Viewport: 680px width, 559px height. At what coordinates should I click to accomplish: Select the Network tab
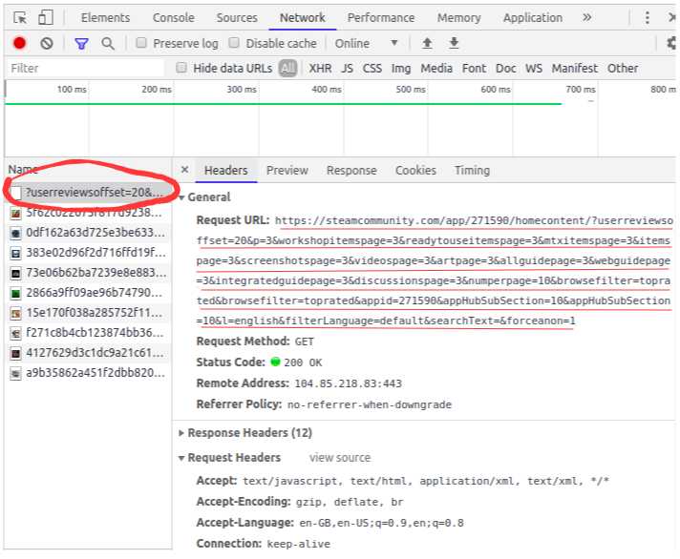(x=302, y=18)
